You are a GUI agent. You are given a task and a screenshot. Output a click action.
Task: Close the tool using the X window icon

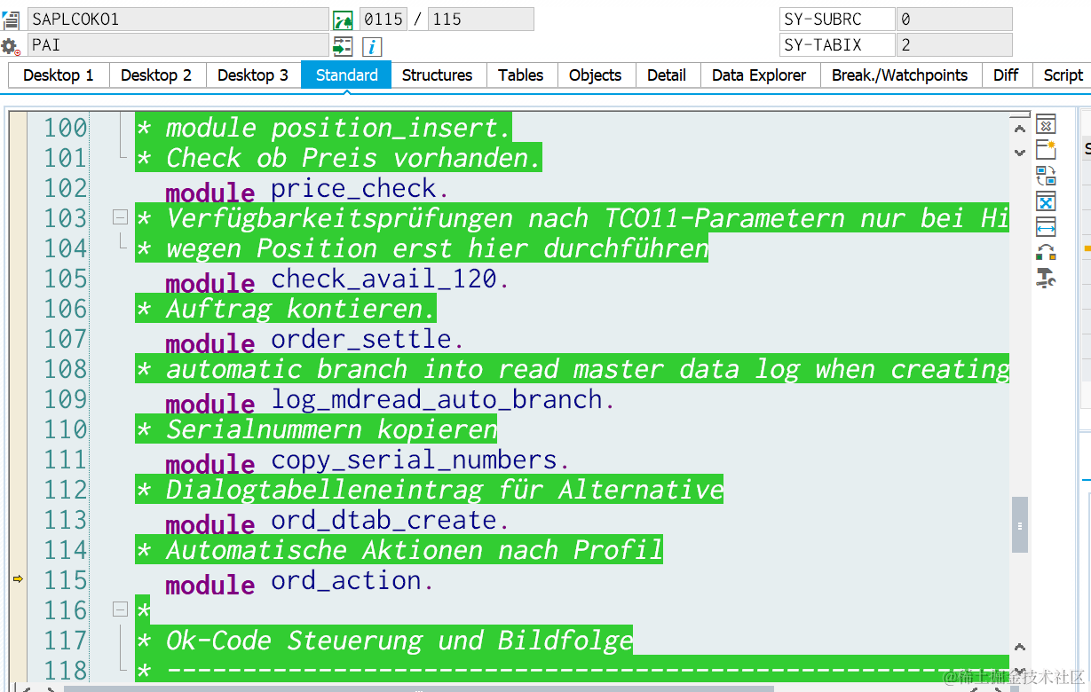(x=1046, y=124)
